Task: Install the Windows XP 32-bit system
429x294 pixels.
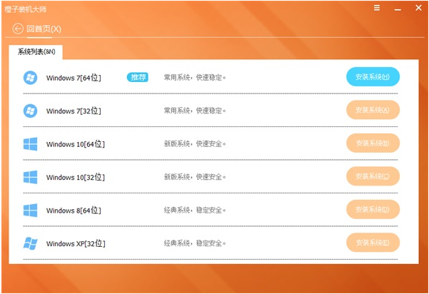Action: 372,243
